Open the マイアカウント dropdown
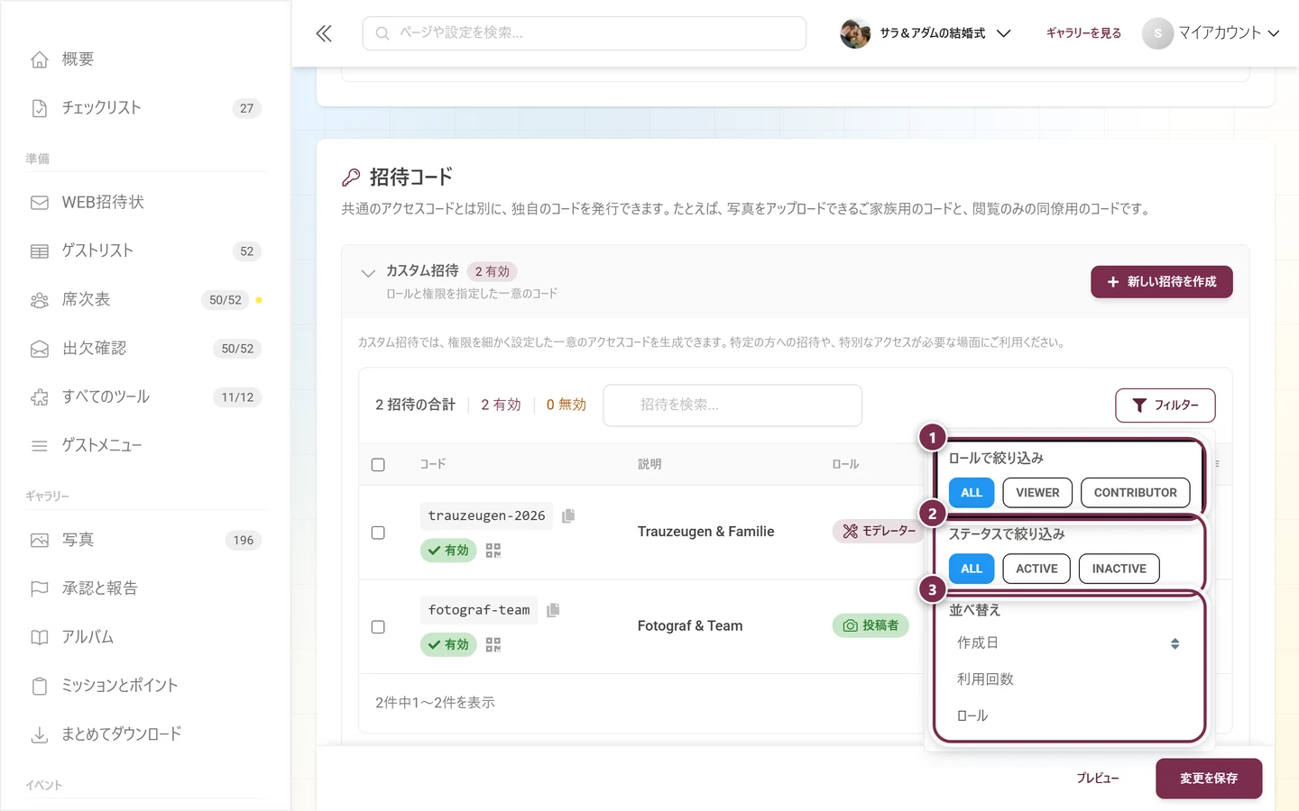Viewport: 1299px width, 811px height. [x=1211, y=33]
